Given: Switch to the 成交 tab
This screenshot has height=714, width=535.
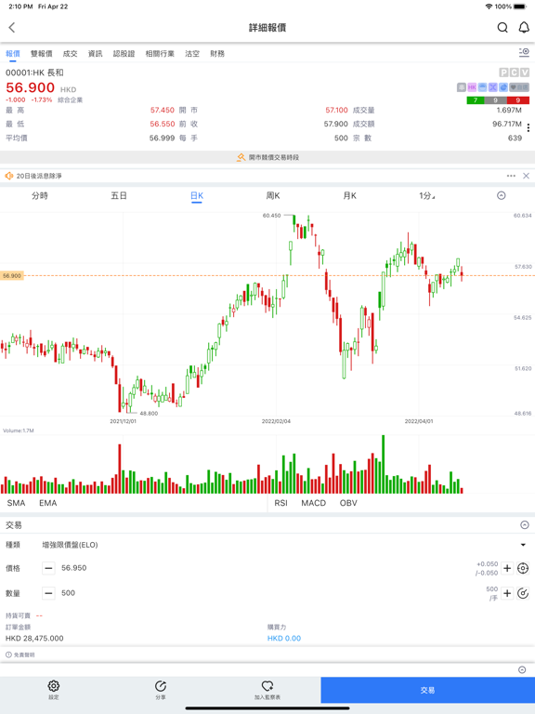Looking at the screenshot, I should 70,54.
